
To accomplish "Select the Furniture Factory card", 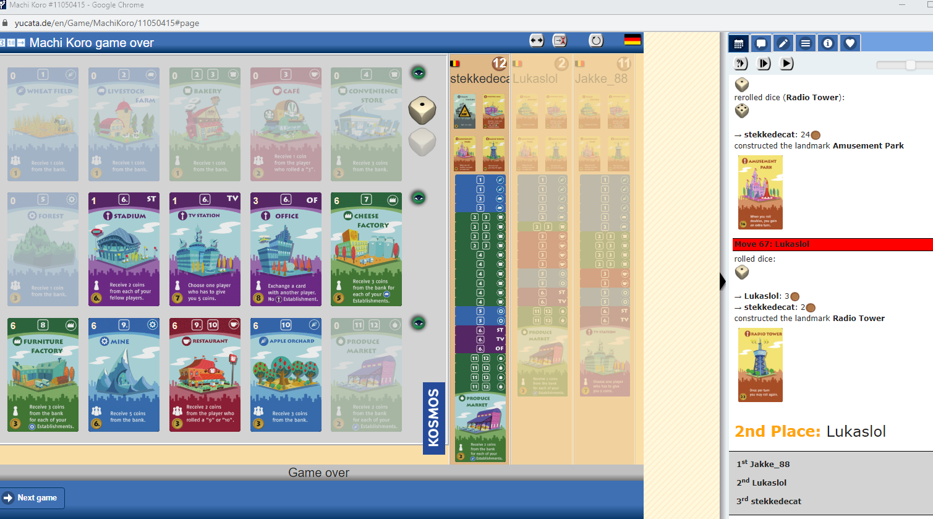I will [x=43, y=375].
